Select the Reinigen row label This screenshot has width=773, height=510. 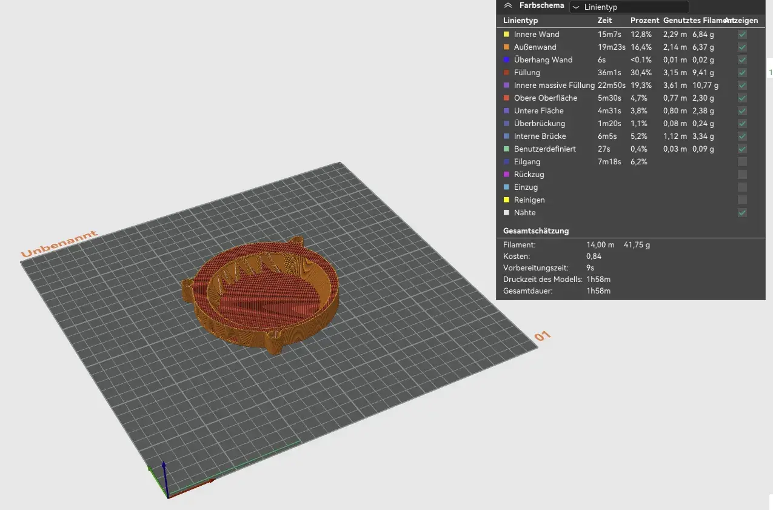pos(529,200)
